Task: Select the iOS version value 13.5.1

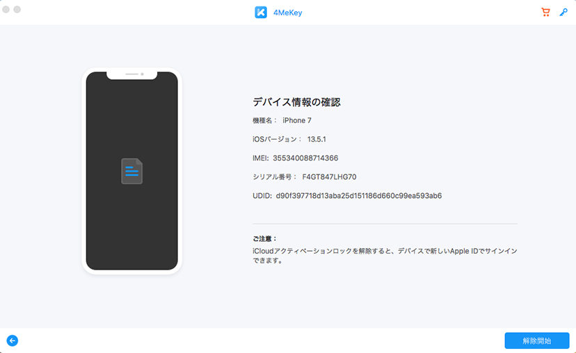Action: coord(317,139)
